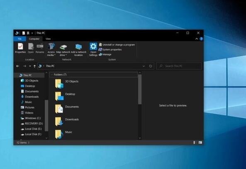Click the Select a file to preview text
Image resolution: width=246 pixels, height=169 pixels.
click(173, 105)
